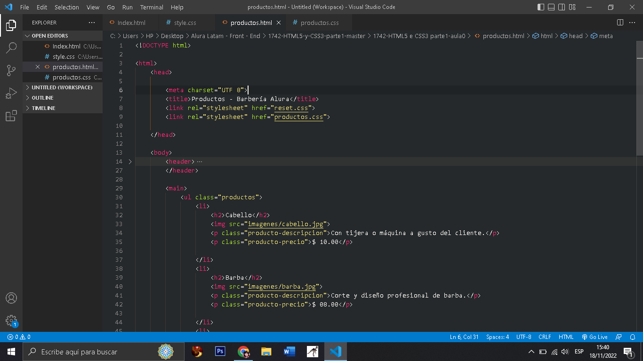Image resolution: width=643 pixels, height=361 pixels.
Task: Switch to the Index.html tab
Action: click(x=131, y=23)
